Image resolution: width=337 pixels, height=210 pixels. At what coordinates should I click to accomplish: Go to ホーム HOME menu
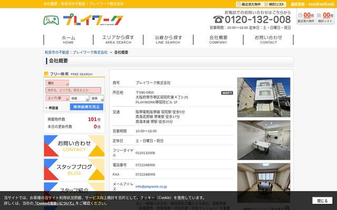tap(68, 40)
